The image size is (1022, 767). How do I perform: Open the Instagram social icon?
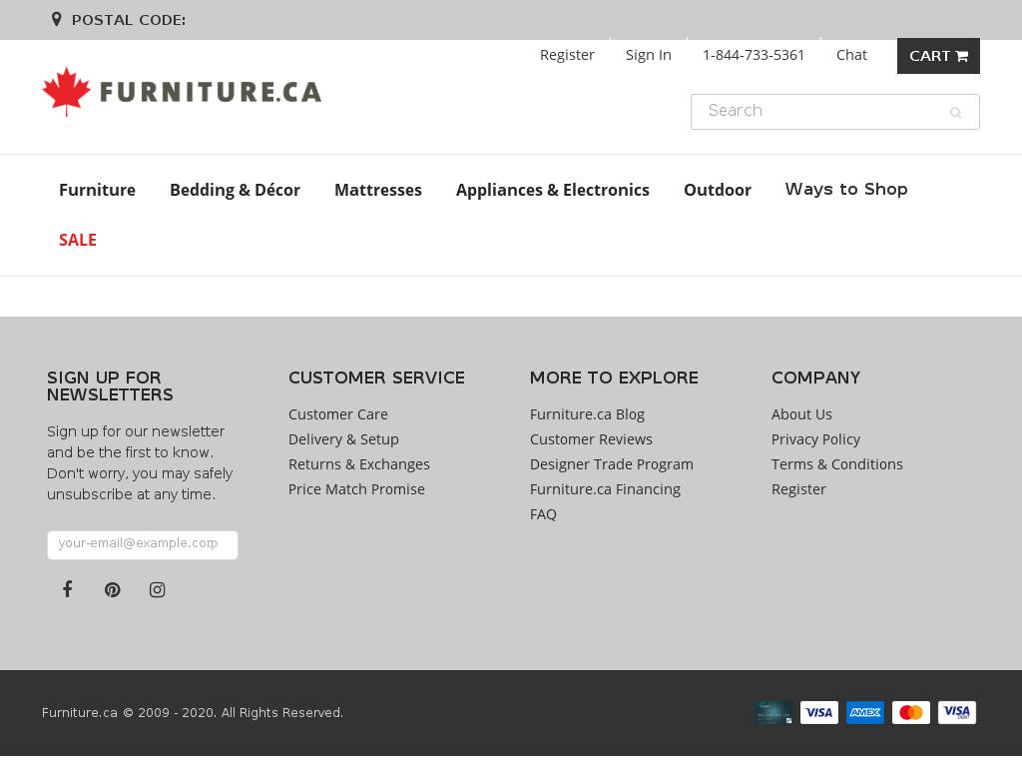tap(158, 590)
